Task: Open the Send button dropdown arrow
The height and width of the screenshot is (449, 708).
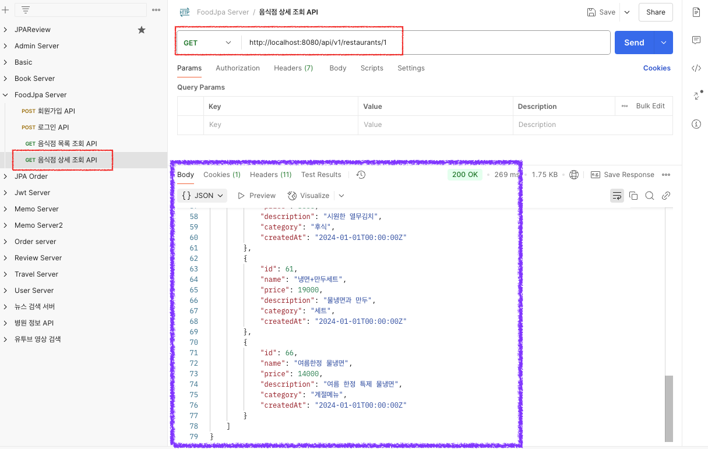Action: click(664, 43)
